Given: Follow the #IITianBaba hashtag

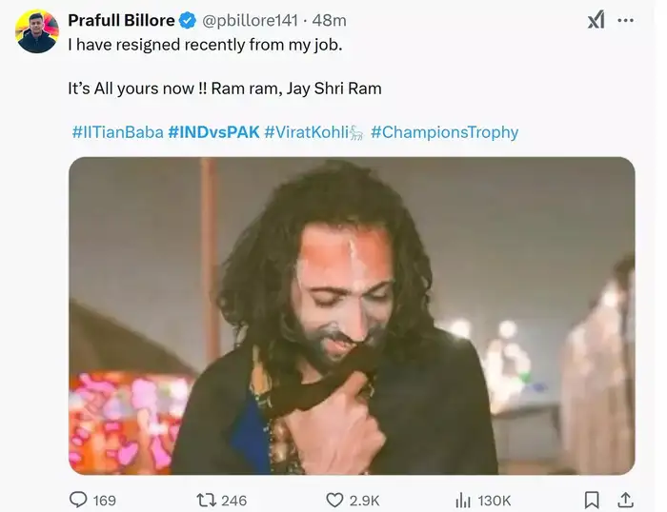Looking at the screenshot, I should [x=118, y=132].
